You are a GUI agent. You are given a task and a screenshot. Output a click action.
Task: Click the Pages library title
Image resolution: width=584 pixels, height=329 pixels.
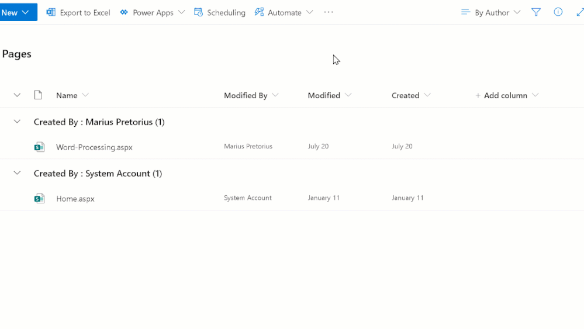[x=17, y=54]
